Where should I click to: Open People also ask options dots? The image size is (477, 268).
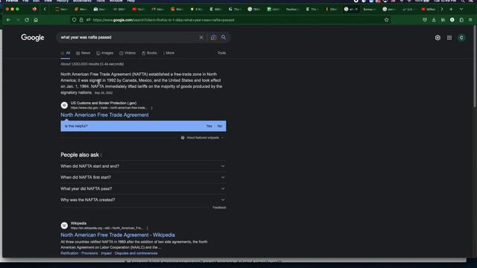(101, 155)
